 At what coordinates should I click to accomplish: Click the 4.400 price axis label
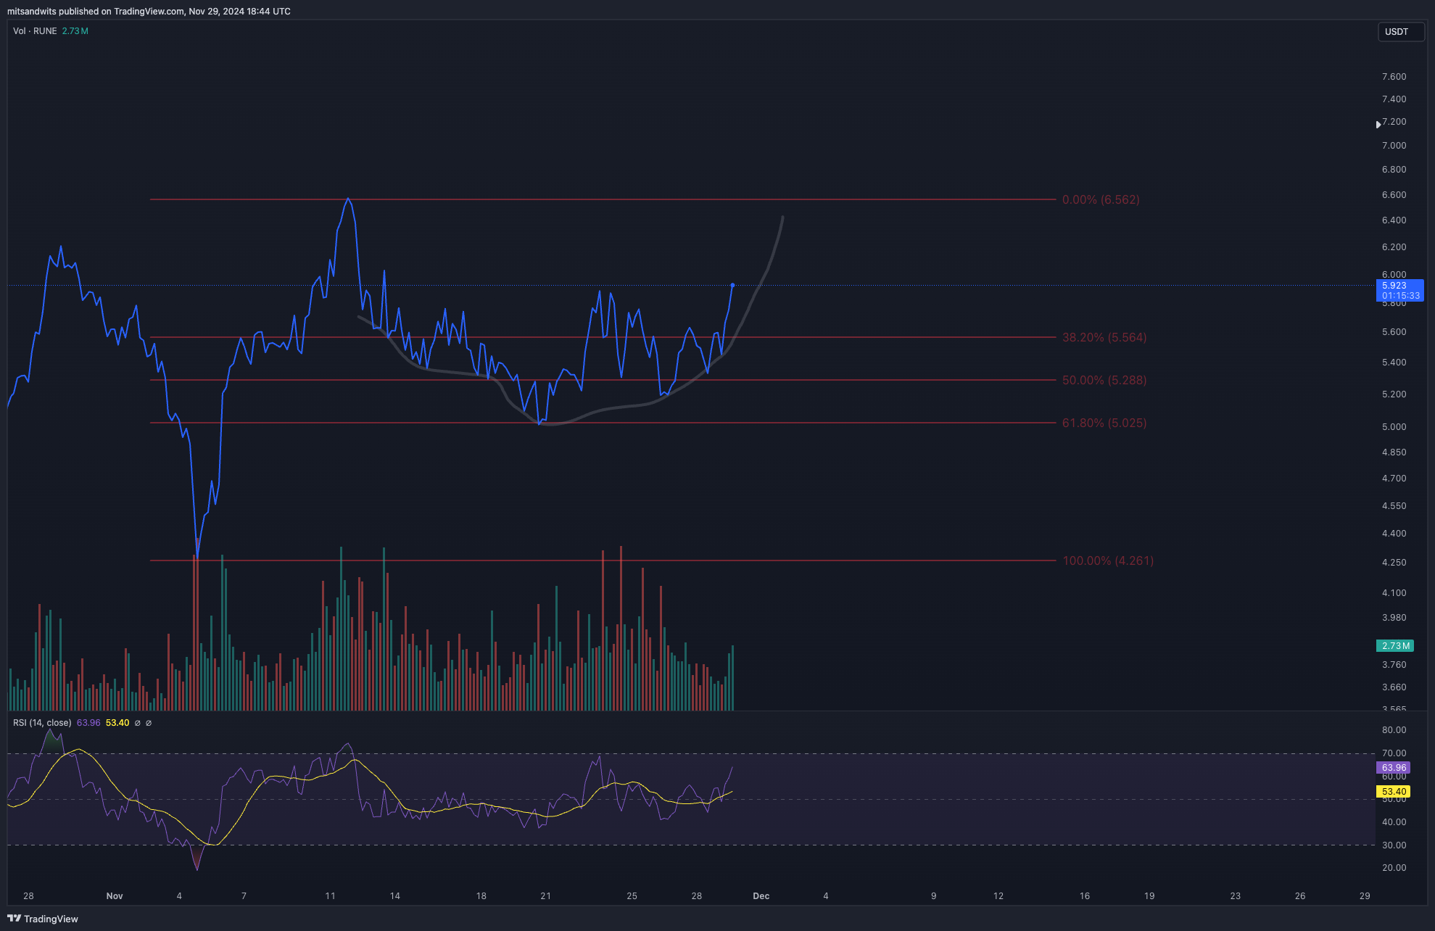1394,534
